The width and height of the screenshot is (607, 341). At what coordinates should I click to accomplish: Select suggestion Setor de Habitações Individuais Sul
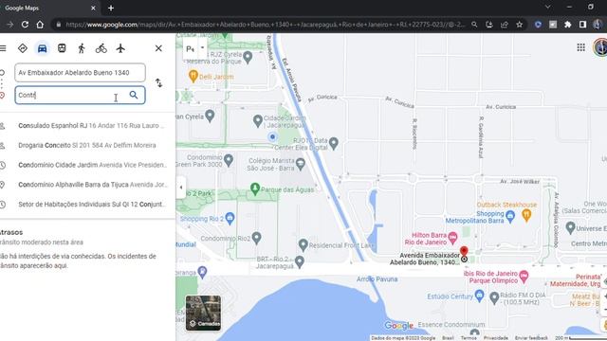click(x=87, y=205)
